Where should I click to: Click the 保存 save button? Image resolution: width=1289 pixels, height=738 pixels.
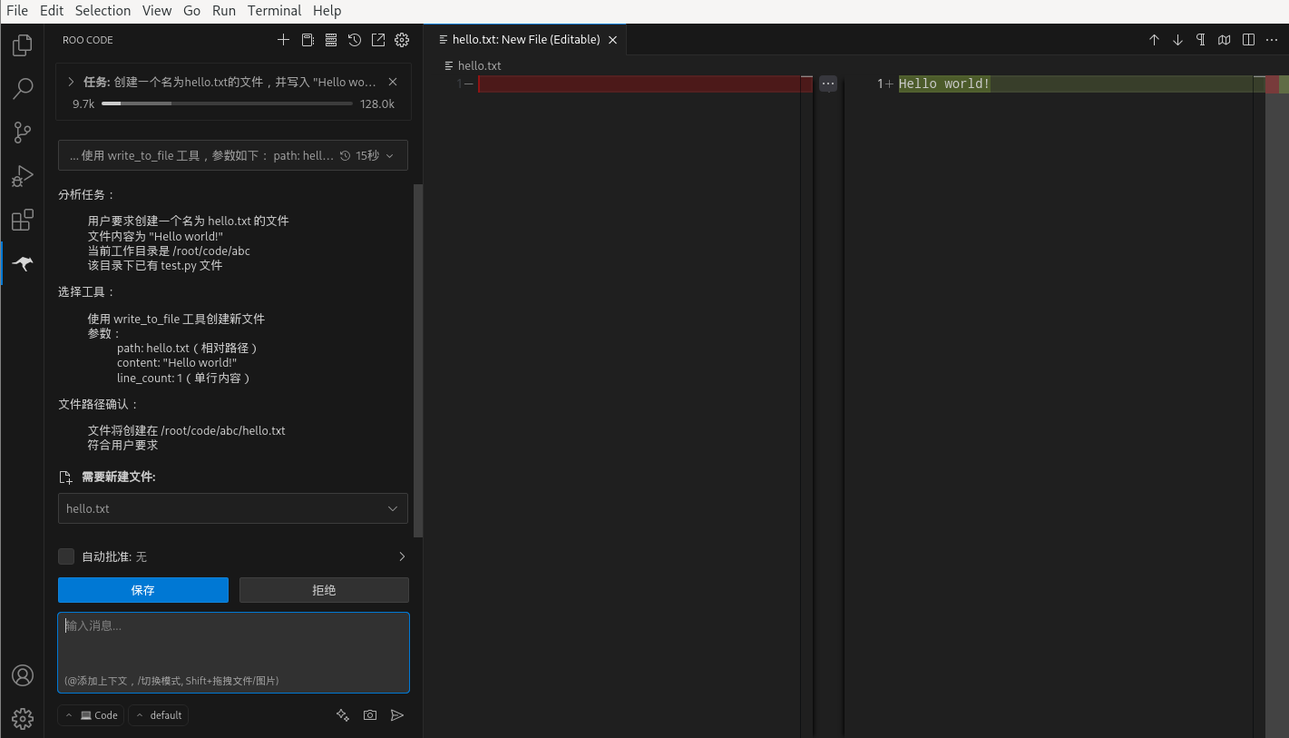pyautogui.click(x=143, y=590)
